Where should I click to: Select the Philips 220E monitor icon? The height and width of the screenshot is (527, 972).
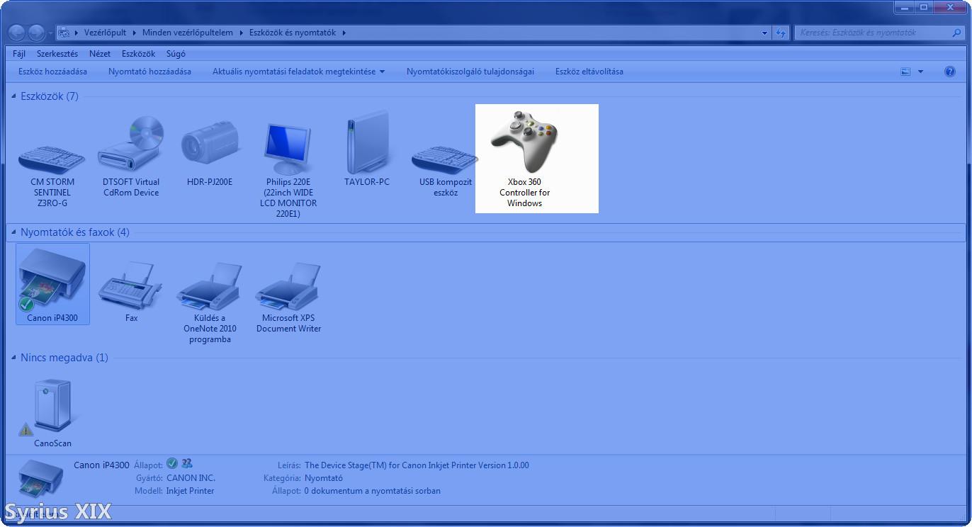point(288,170)
